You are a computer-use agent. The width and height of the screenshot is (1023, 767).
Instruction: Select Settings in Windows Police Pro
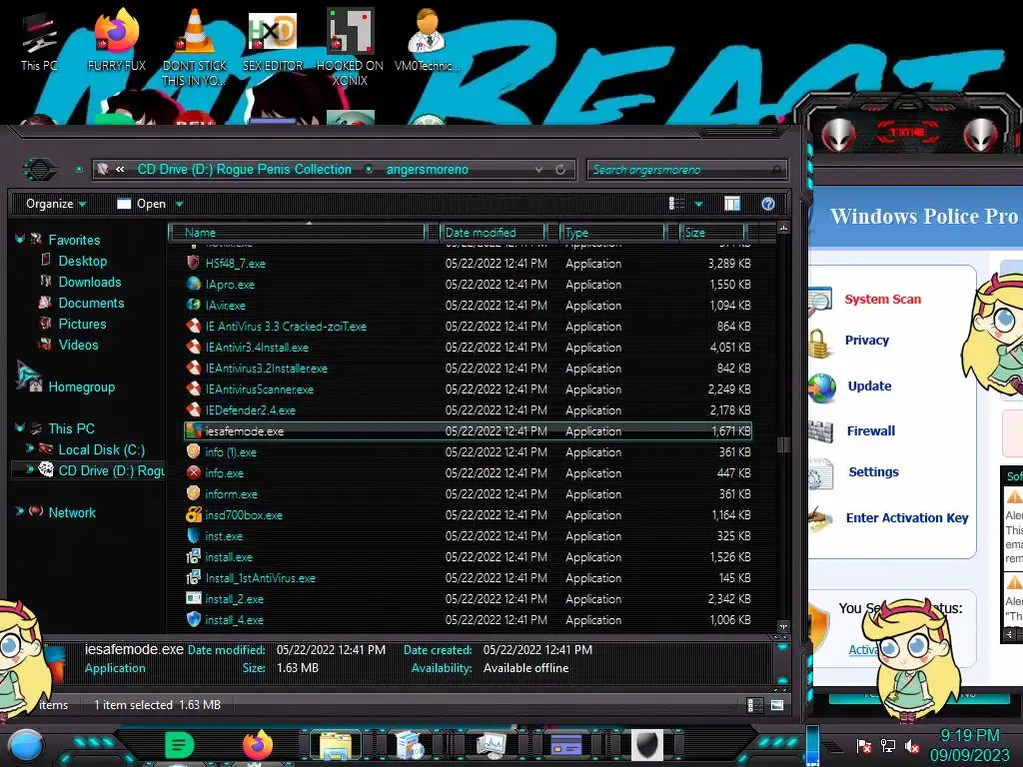(873, 472)
